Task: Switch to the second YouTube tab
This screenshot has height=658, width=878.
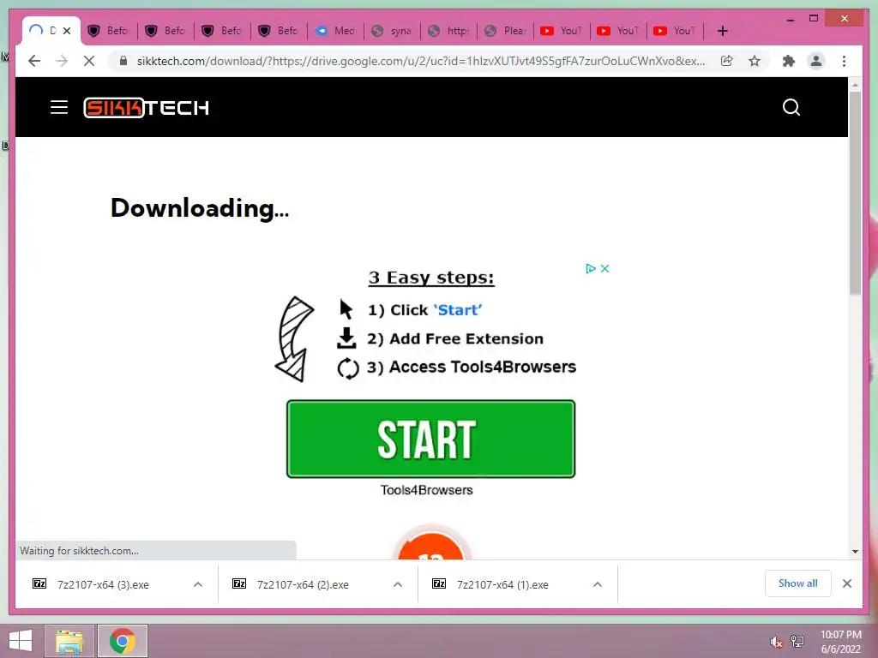Action: [x=619, y=31]
